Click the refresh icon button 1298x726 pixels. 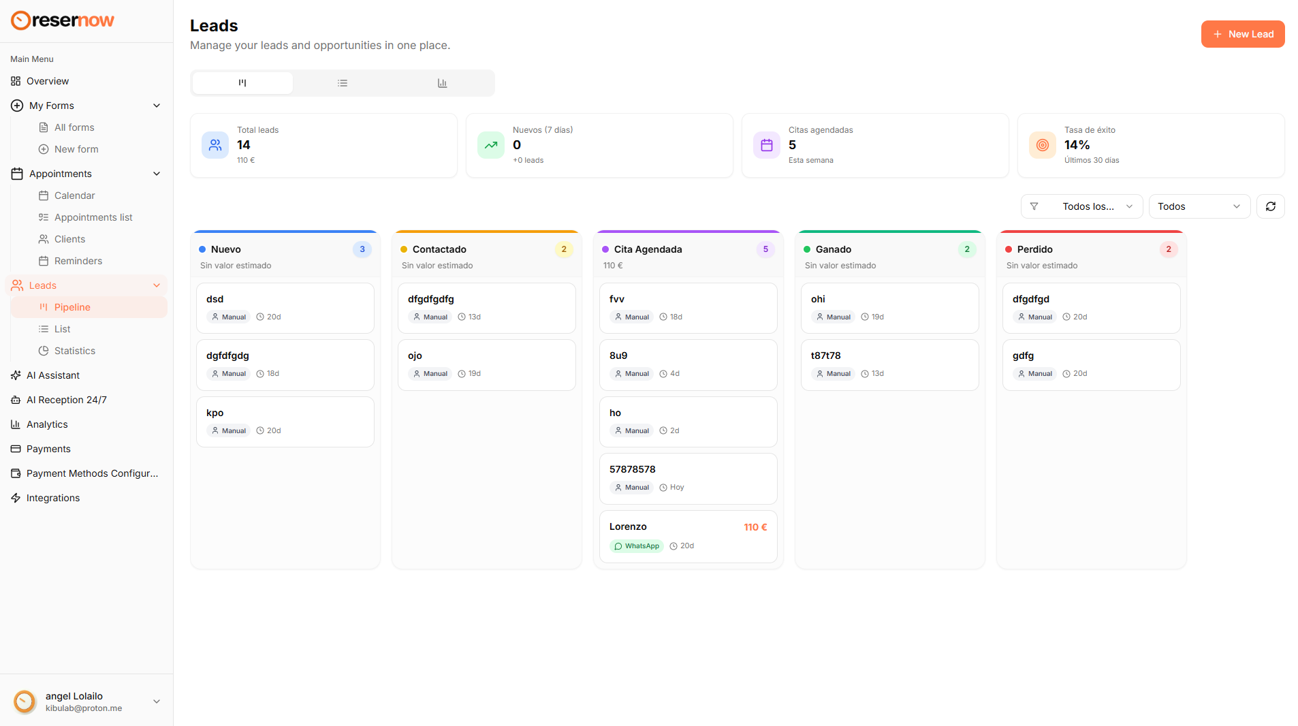(x=1271, y=206)
